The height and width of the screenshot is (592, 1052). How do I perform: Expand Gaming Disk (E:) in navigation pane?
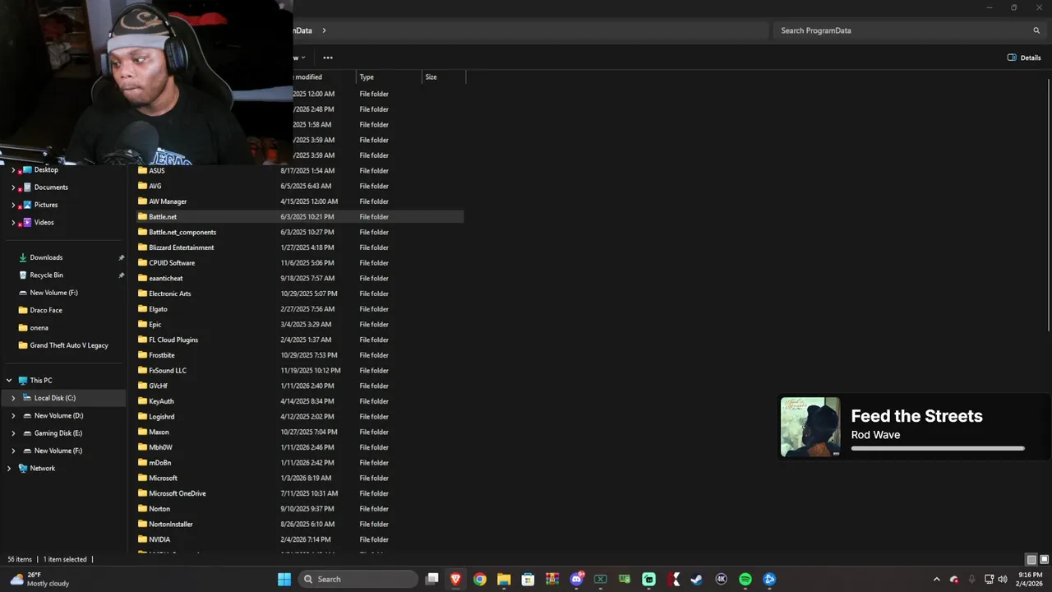click(x=12, y=433)
